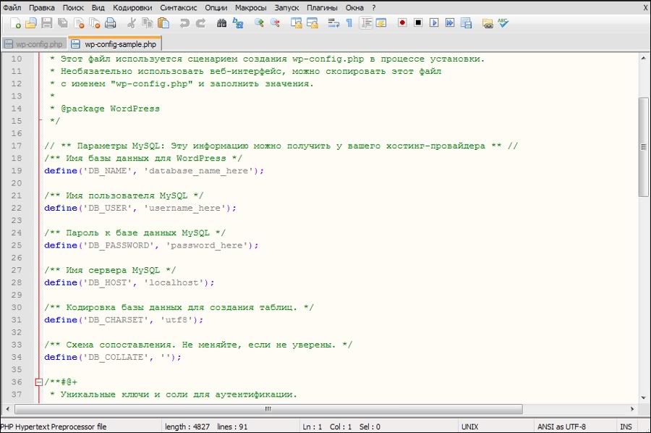This screenshot has height=433, width=651.
Task: Open the Файл menu
Action: tap(12, 7)
